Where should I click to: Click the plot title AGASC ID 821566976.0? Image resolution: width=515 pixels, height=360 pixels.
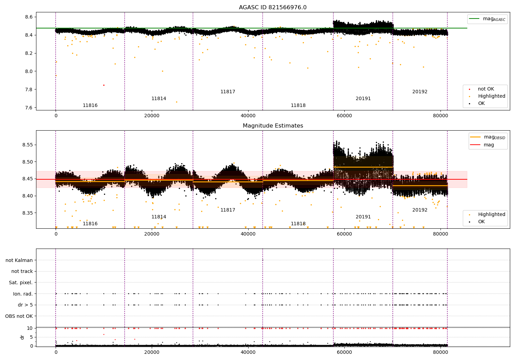273,8
